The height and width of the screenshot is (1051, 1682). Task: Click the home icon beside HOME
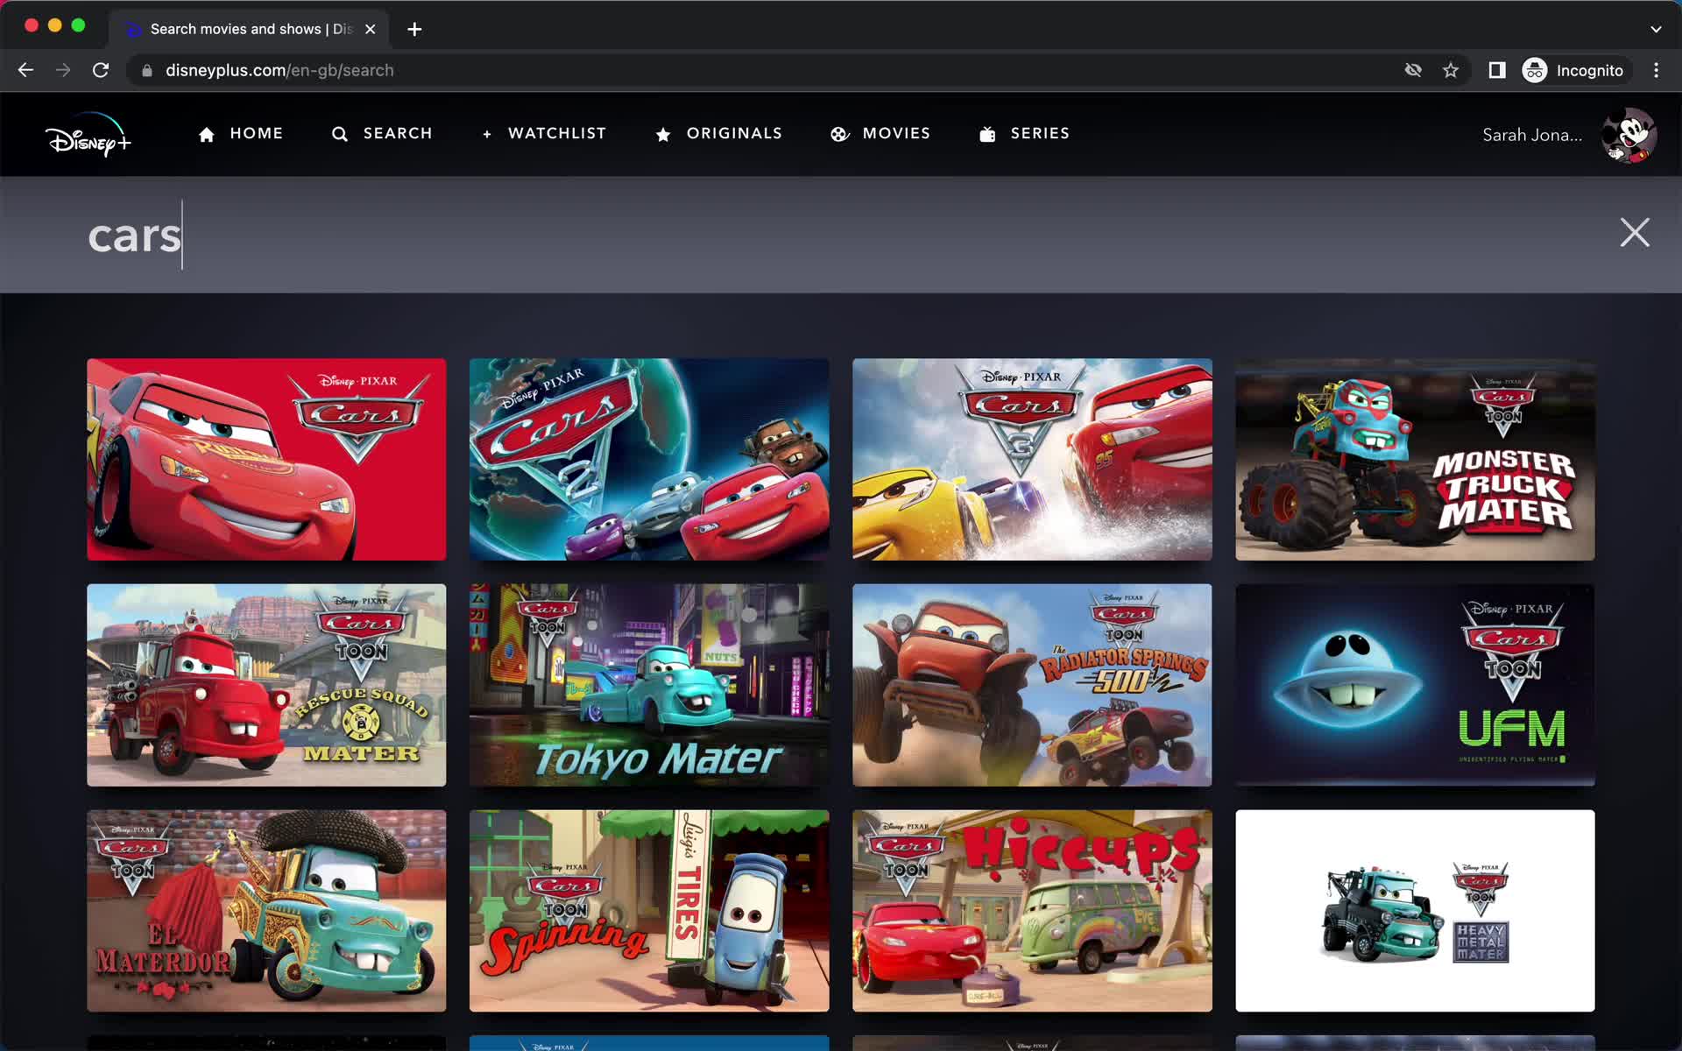(207, 134)
